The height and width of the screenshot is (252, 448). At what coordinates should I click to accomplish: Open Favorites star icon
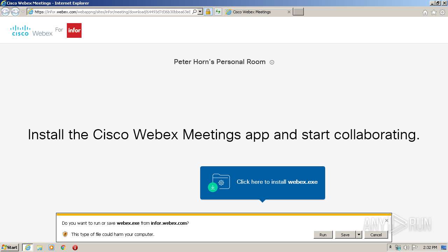[x=434, y=12]
